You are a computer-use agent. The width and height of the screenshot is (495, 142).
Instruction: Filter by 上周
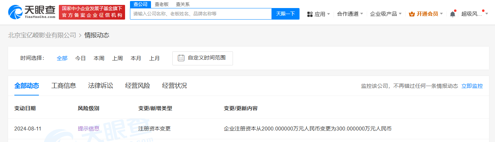click(117, 58)
